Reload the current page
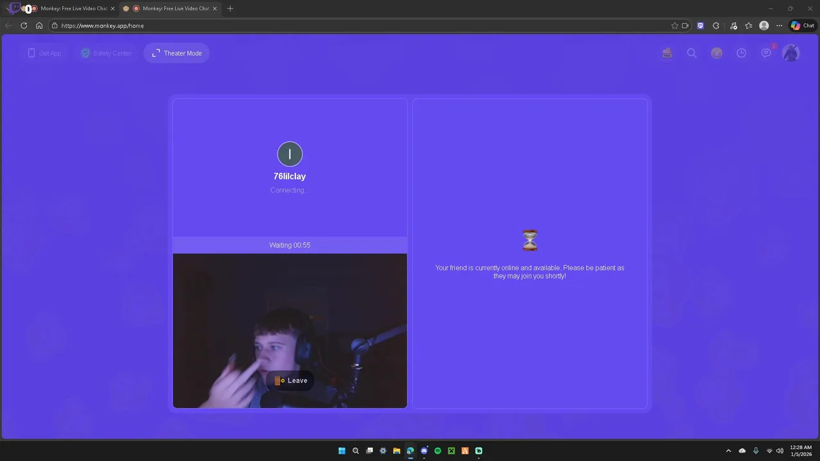 pos(24,26)
